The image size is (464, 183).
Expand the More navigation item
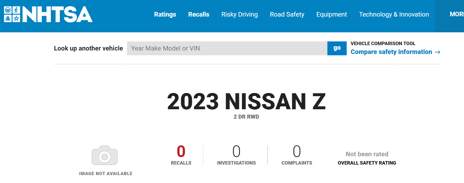[456, 14]
